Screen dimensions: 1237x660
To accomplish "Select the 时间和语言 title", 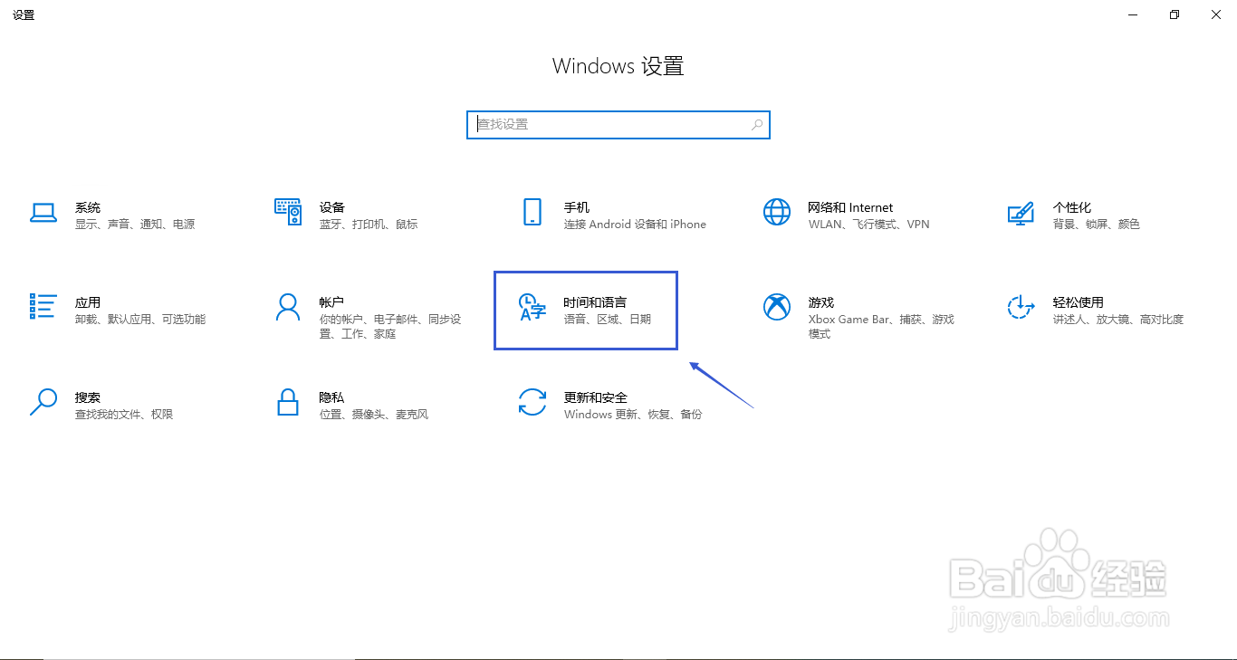I will pyautogui.click(x=596, y=302).
